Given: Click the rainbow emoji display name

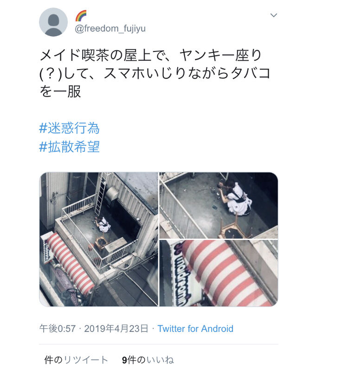Looking at the screenshot, I should [x=81, y=16].
